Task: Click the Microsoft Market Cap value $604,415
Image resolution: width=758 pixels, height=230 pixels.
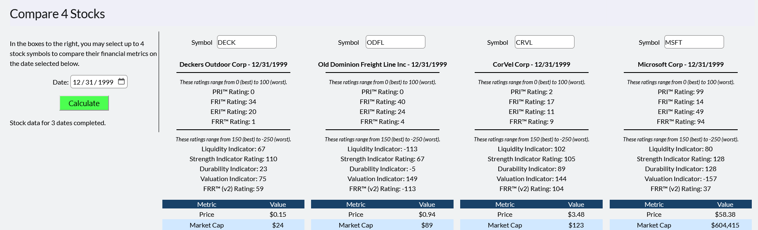Action: coord(725,225)
